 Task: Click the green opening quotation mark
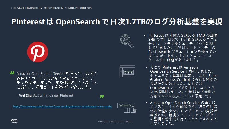(12, 73)
